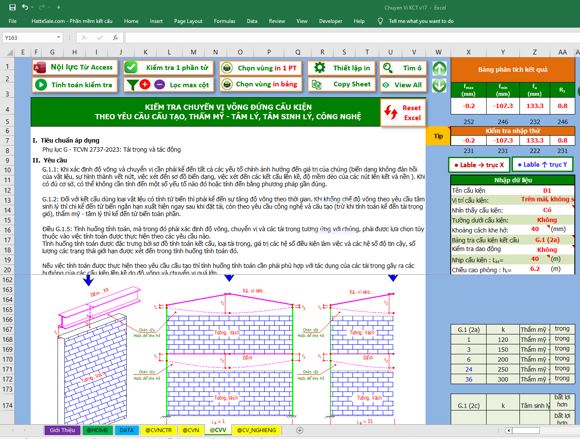Open the DATA sheet tab

point(127,430)
